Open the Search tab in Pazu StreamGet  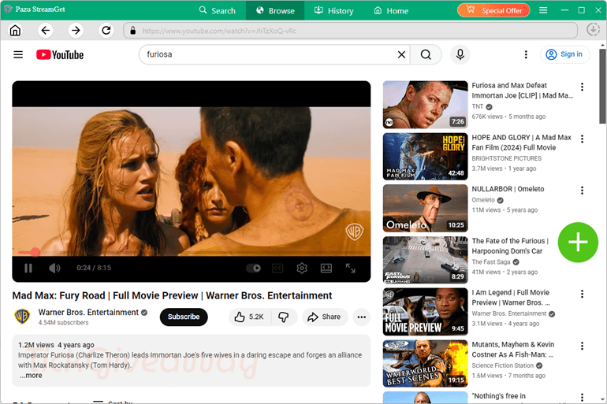pos(217,10)
